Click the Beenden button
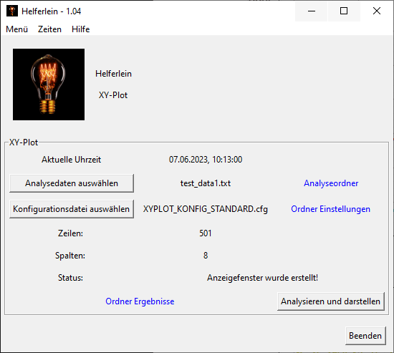Screen dimensions: 394x353 click(365, 336)
